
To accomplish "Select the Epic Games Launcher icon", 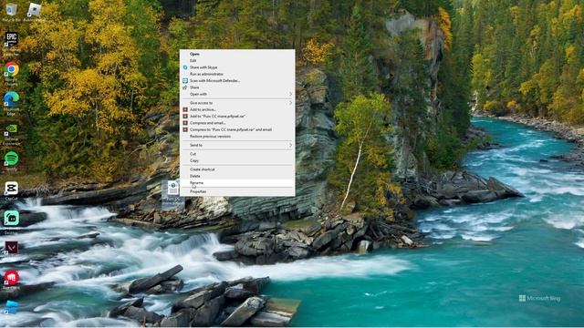I will [x=11, y=39].
